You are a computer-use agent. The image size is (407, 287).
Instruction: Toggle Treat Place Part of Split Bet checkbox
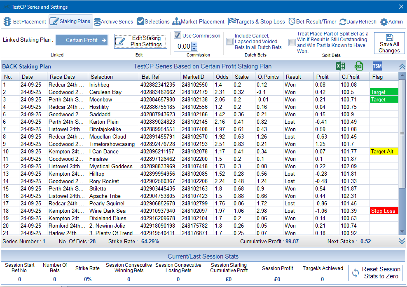coord(292,42)
